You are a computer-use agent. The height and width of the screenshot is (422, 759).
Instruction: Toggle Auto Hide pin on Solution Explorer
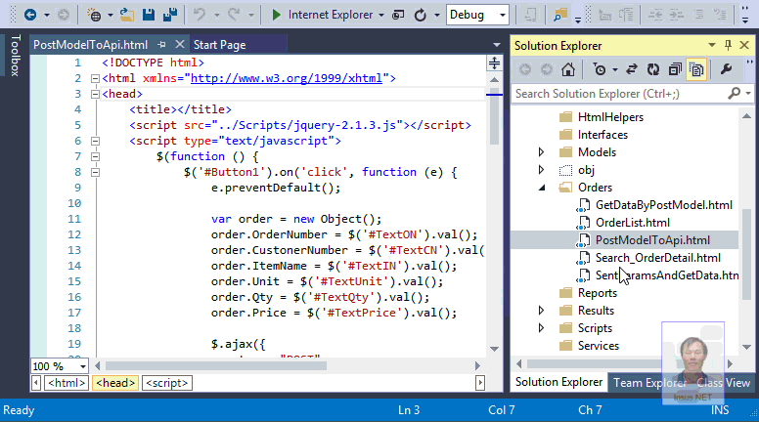click(x=728, y=46)
